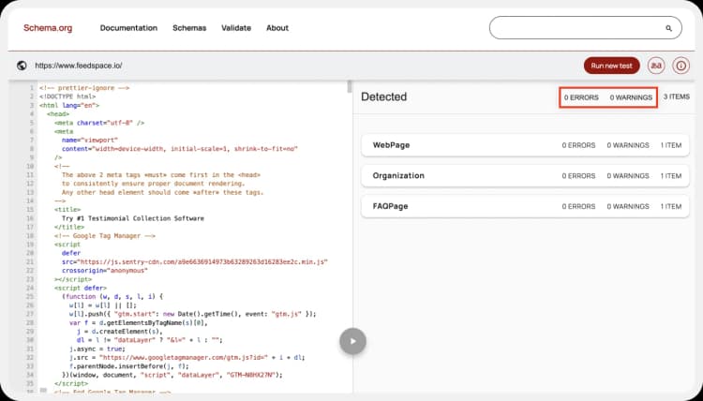Click the 'j.async = true;' code line

[97, 349]
